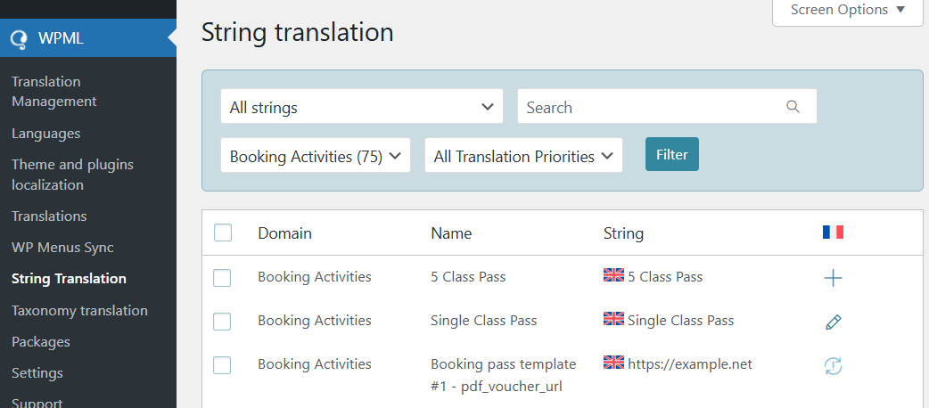Click the search magnifier icon
This screenshot has height=408, width=929.
tap(793, 107)
